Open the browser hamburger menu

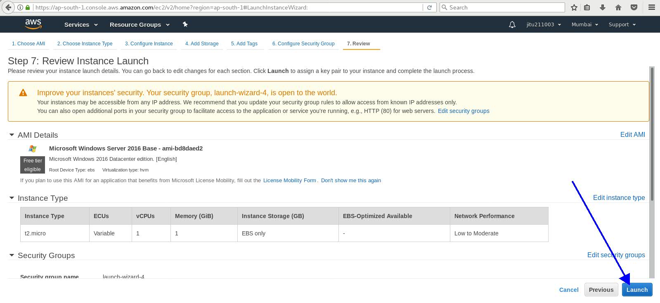[x=652, y=7]
